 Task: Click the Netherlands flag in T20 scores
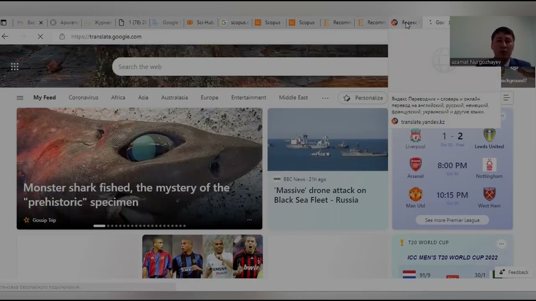[x=409, y=275]
